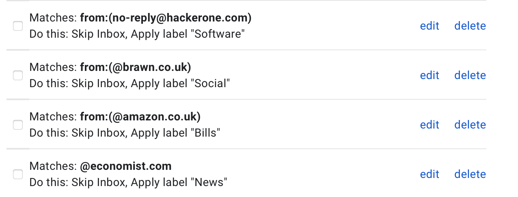Click the from:(@brawn.co.uk) match criteria
518x197 pixels.
135,67
